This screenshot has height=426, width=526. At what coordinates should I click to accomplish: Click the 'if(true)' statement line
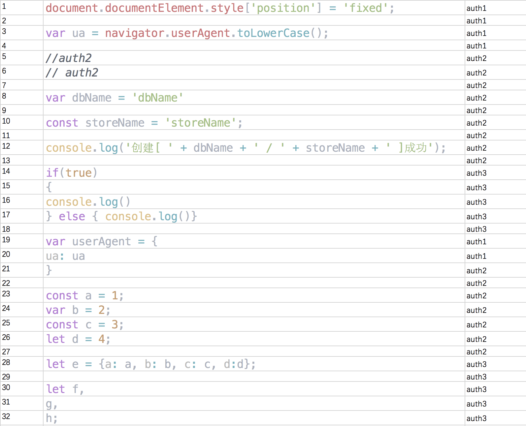click(72, 173)
